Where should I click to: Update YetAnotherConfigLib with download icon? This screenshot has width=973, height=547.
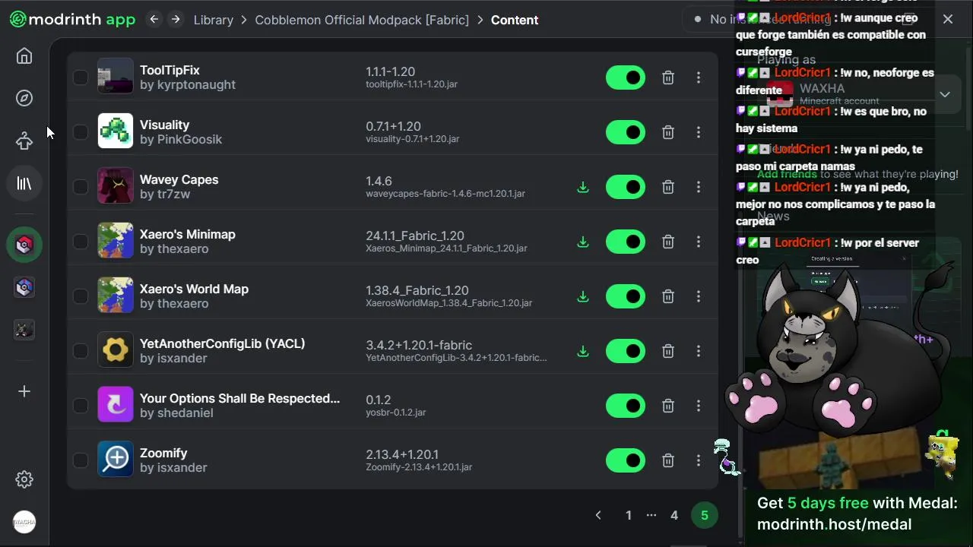[x=583, y=351]
